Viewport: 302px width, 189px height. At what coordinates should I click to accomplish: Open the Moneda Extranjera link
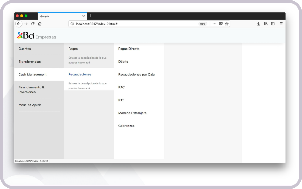click(132, 113)
